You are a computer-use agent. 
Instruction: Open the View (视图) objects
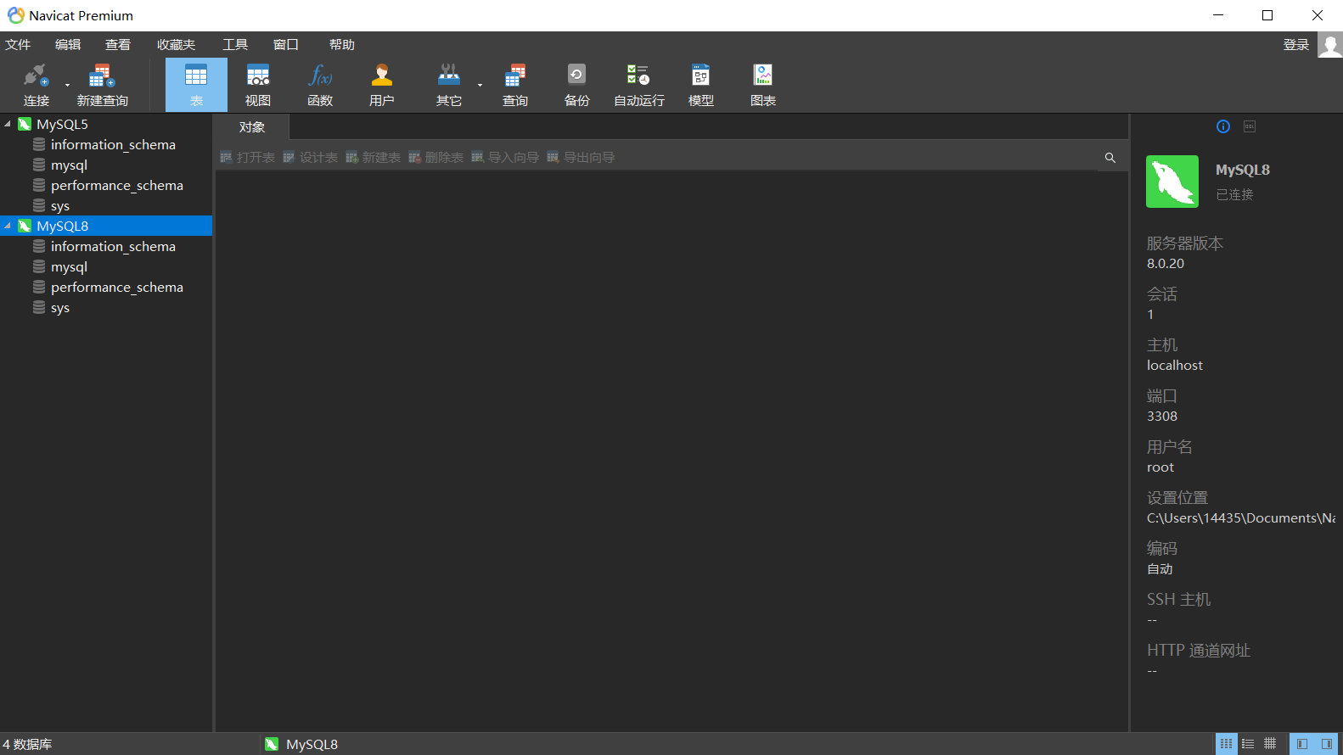tap(258, 85)
